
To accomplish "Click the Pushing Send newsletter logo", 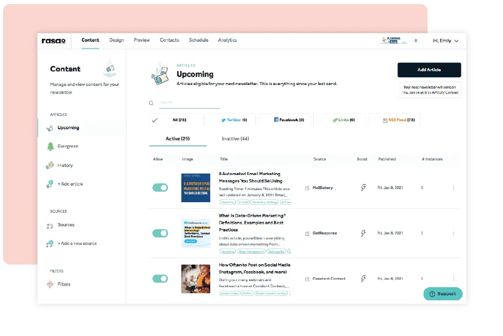I will [x=393, y=40].
